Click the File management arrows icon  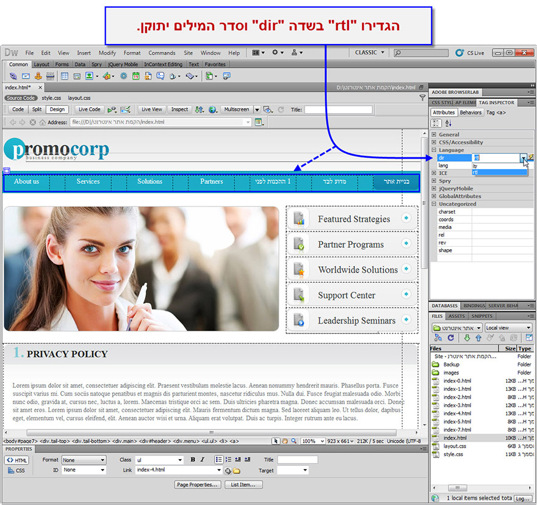[x=199, y=110]
